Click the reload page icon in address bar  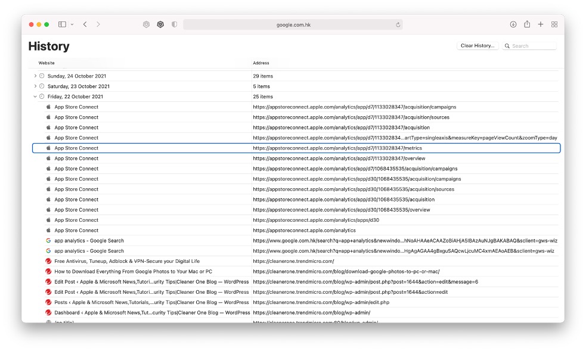398,25
